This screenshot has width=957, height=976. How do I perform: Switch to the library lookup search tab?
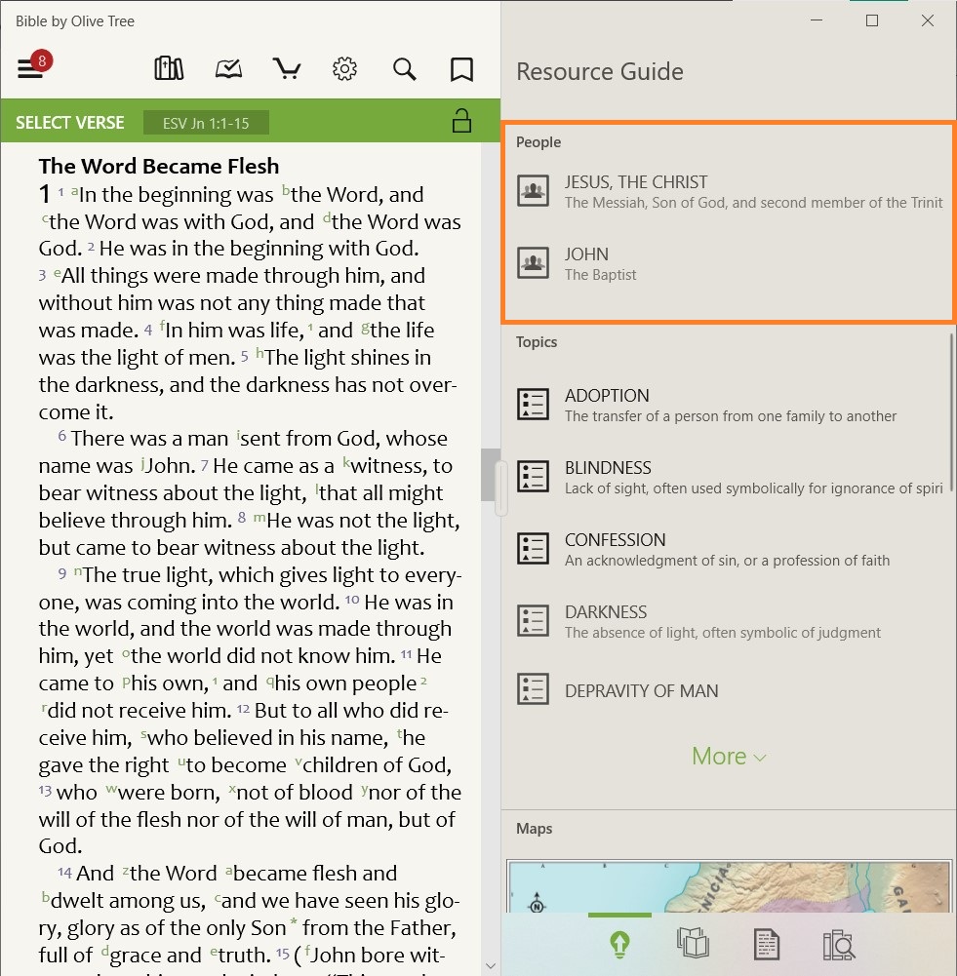pos(839,944)
